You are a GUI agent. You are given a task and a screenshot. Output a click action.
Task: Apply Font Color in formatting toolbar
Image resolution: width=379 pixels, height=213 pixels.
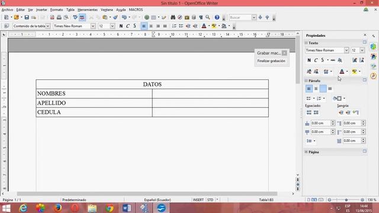tap(204, 26)
